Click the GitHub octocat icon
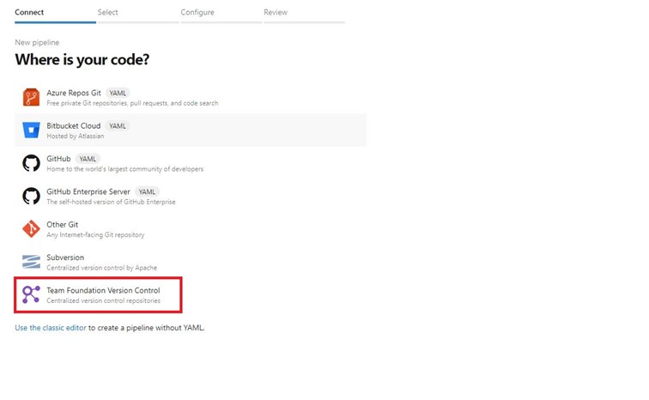 click(x=31, y=163)
